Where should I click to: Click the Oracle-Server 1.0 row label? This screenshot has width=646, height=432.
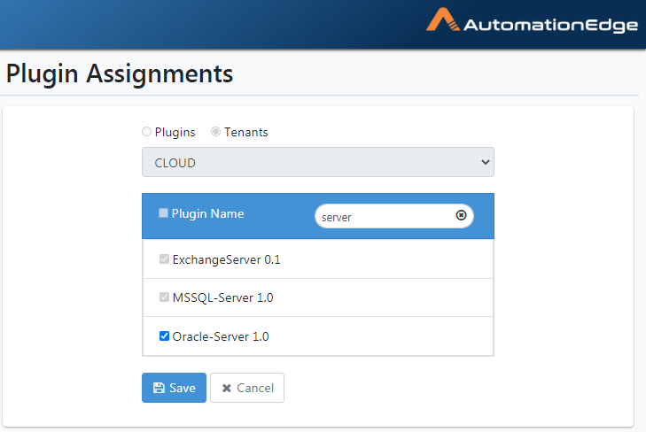tap(221, 336)
